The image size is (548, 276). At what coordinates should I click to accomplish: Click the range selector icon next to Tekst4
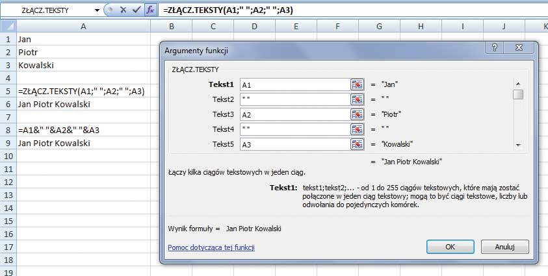tap(357, 129)
